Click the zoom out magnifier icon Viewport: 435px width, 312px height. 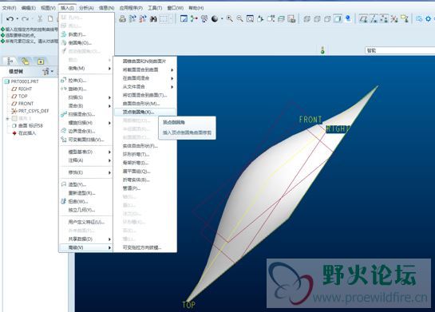pyautogui.click(x=239, y=19)
